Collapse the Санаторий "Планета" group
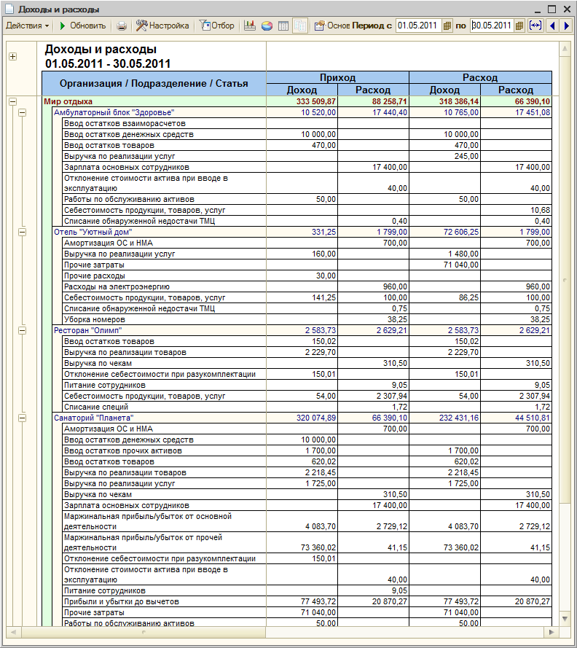This screenshot has height=648, width=577. [23, 418]
